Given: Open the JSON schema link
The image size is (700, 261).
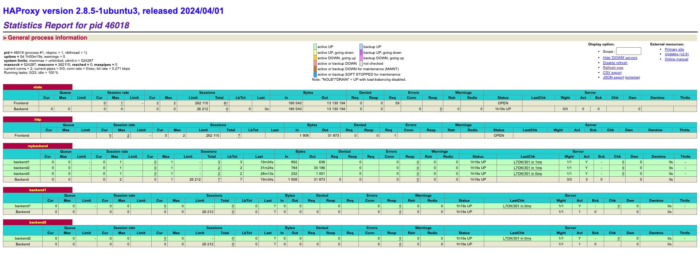Looking at the screenshot, I should click(632, 77).
